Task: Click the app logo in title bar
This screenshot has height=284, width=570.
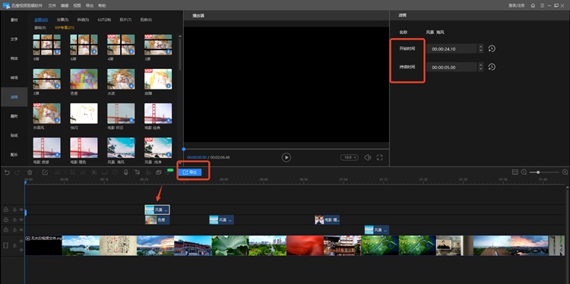Action: [x=6, y=5]
